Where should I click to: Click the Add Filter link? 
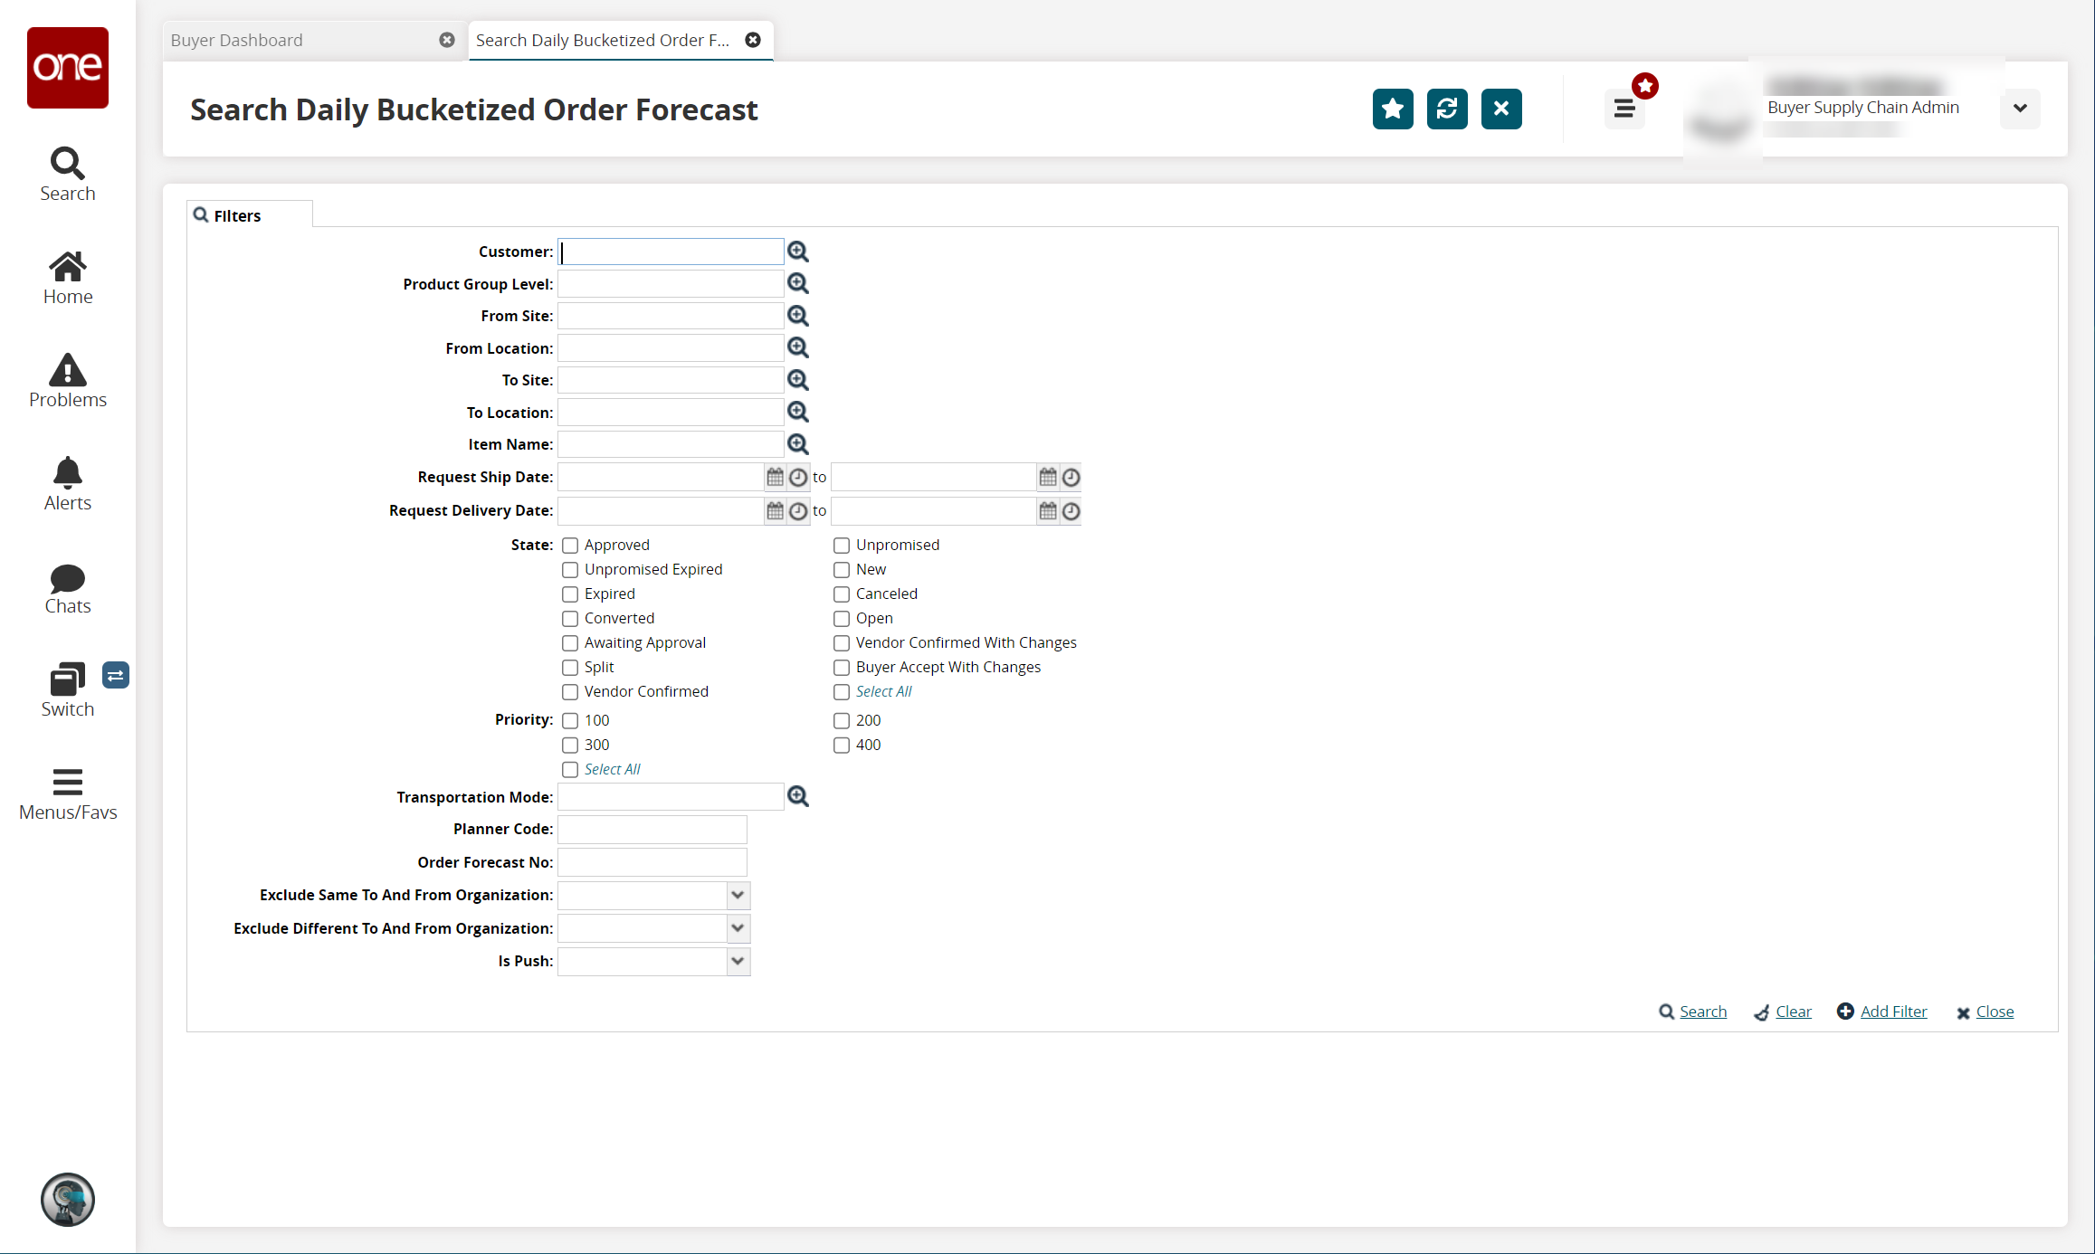[1893, 1012]
